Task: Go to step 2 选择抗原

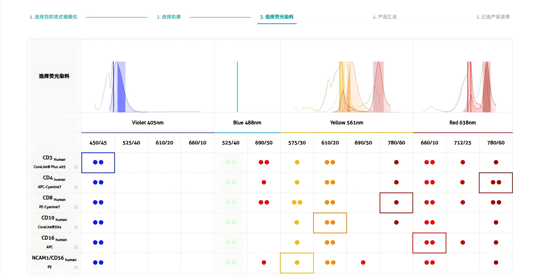Action: pyautogui.click(x=169, y=17)
